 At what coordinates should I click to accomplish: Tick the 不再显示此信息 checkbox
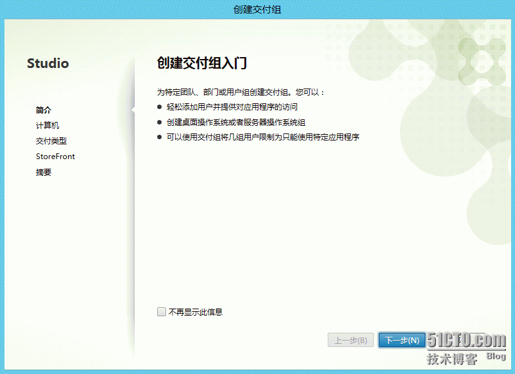click(x=161, y=312)
